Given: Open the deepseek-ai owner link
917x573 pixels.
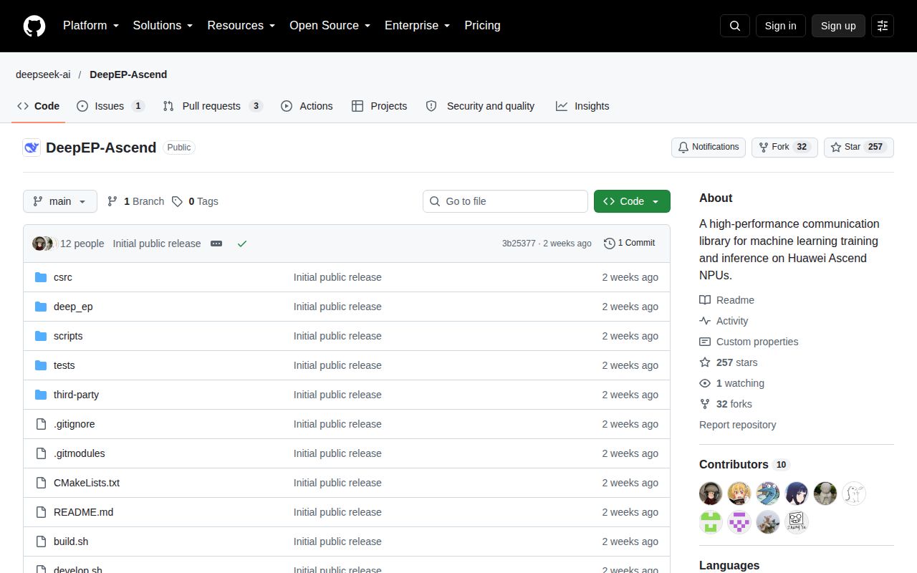Looking at the screenshot, I should pos(43,74).
